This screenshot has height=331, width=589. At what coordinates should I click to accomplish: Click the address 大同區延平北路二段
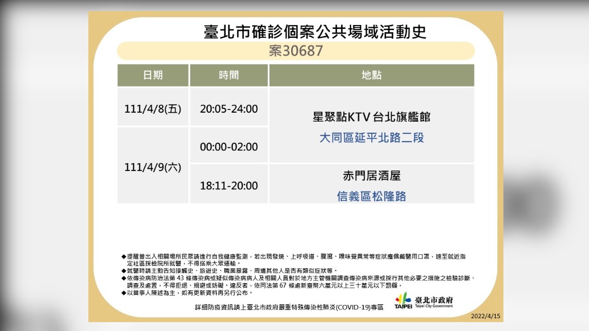click(x=372, y=137)
